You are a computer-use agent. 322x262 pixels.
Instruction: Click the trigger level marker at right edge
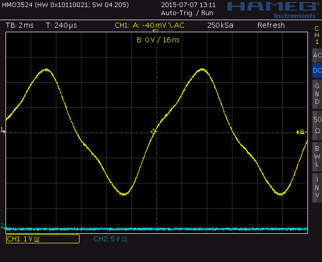coord(301,132)
